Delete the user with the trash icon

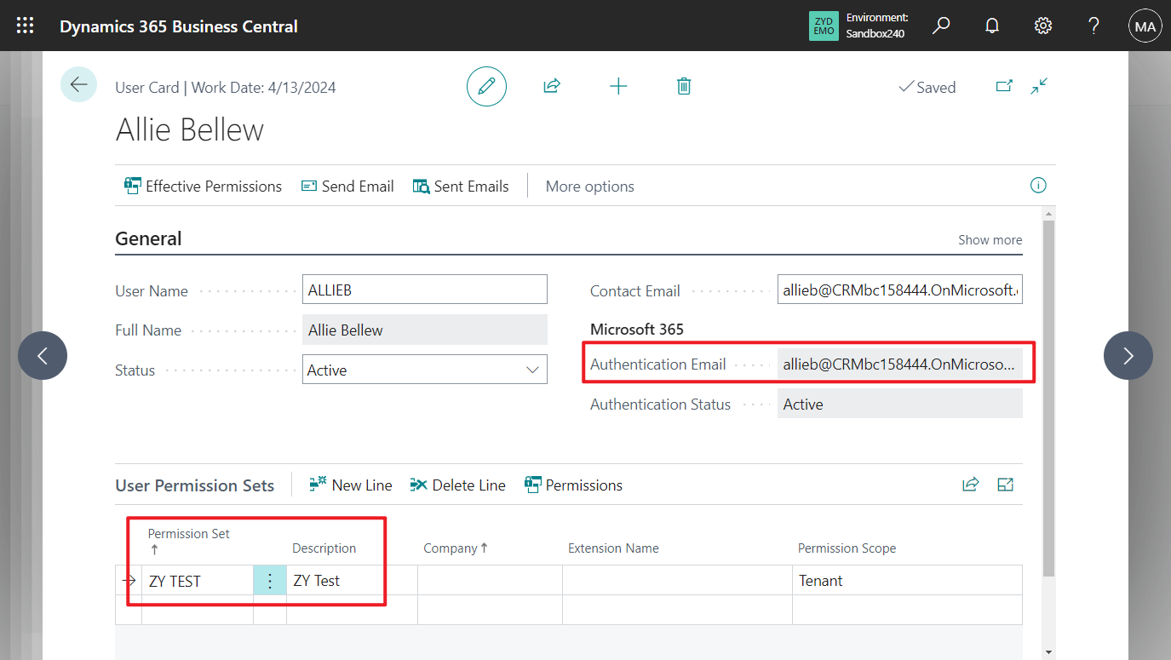683,86
